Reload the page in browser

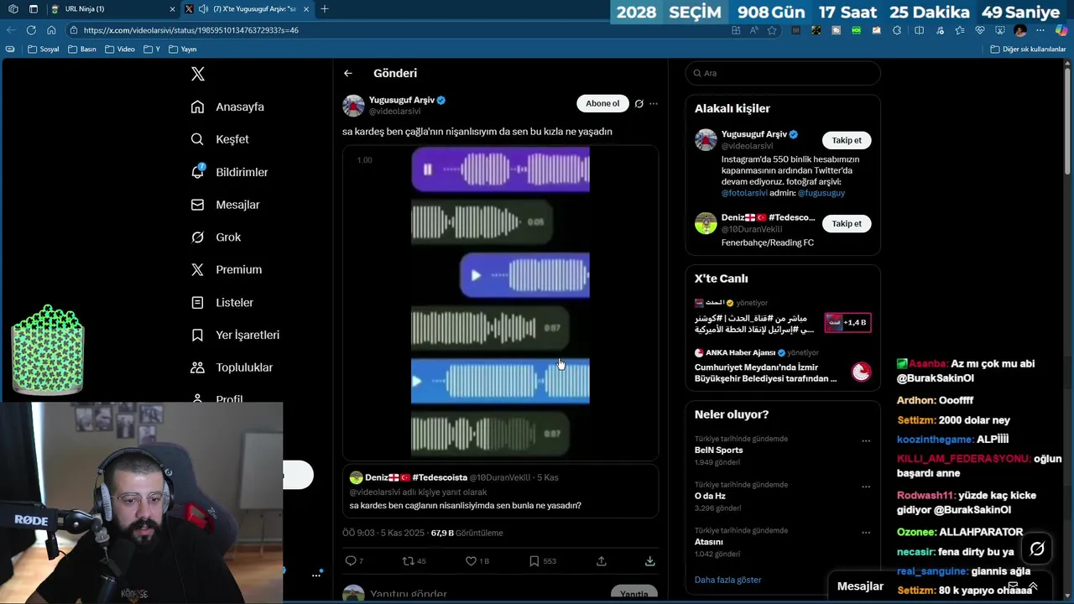pos(31,30)
